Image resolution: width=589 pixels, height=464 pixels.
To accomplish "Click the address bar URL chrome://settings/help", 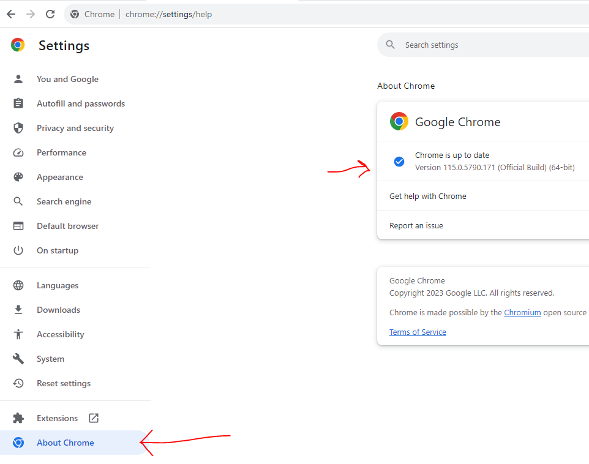I will point(168,14).
